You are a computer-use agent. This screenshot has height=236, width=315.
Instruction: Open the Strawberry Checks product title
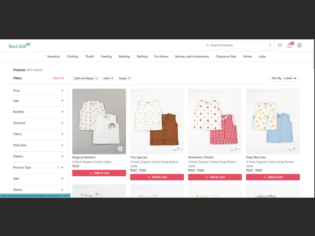pos(201,157)
